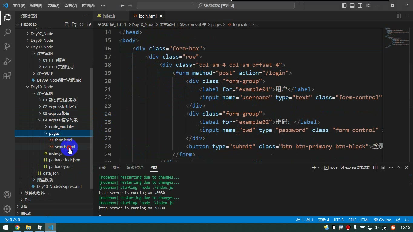Collapse all folders in explorer
The width and height of the screenshot is (413, 232).
click(x=89, y=24)
